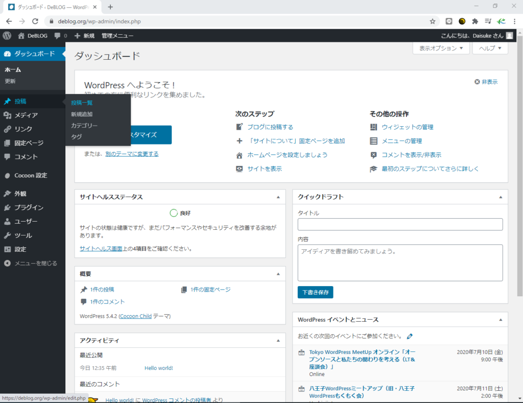
Task: Collapse サイトヘルスステータス panel
Action: 278,197
